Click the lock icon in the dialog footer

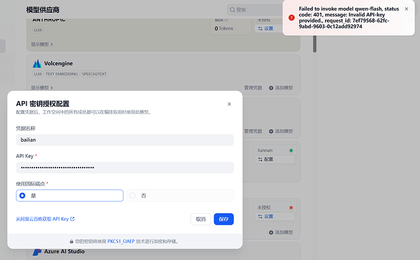coord(71,241)
